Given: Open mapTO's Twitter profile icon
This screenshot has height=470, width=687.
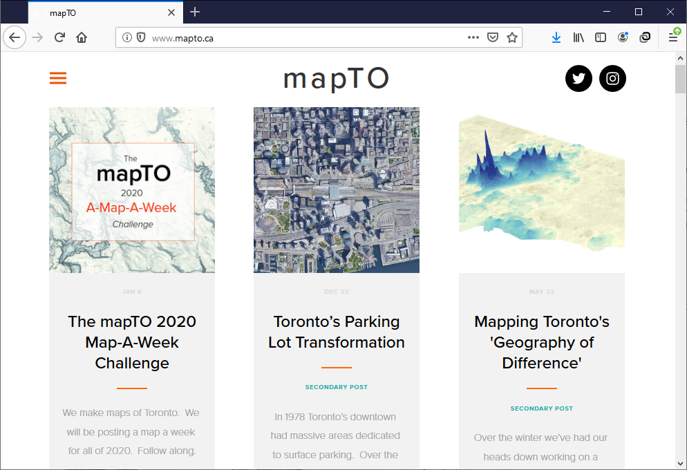Looking at the screenshot, I should [578, 78].
